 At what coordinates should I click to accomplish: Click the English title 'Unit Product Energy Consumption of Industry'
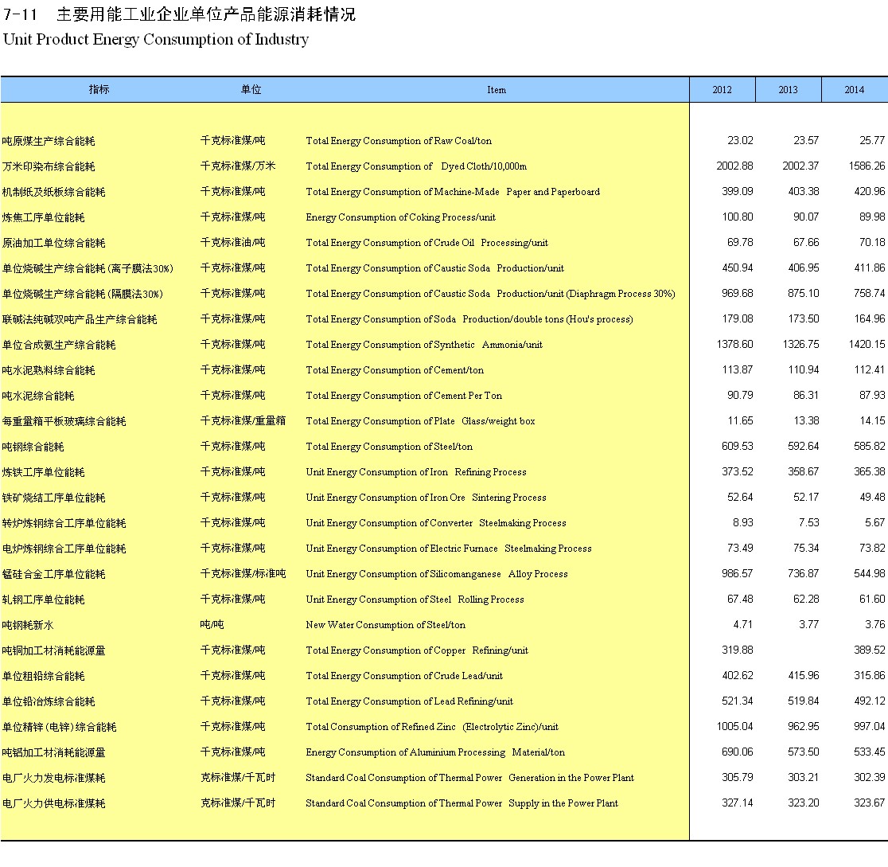[156, 39]
